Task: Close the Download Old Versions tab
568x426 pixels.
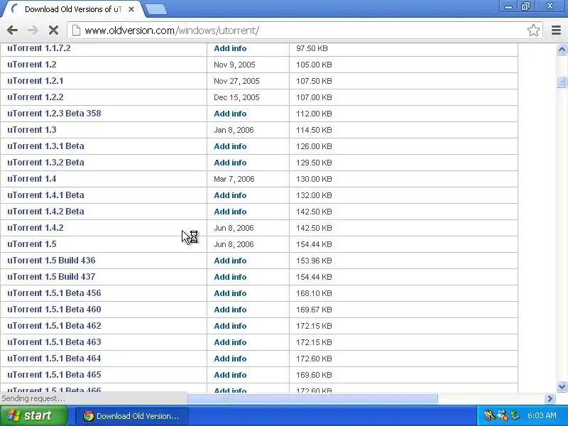Action: point(131,9)
